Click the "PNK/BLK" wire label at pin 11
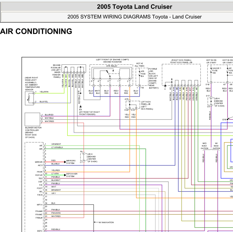 point(56,177)
